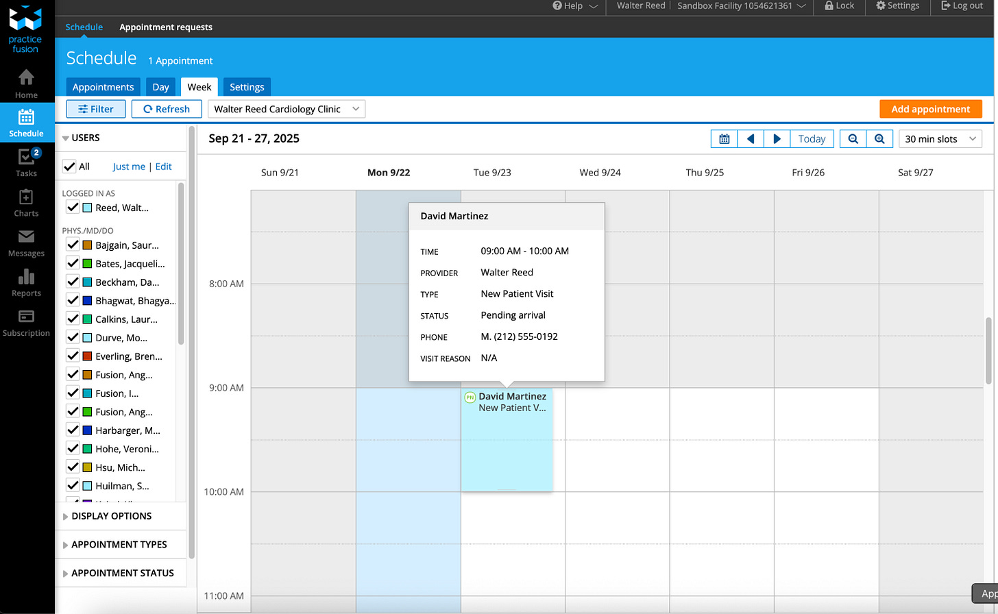Screen dimensions: 998x614
Task: Go to previous week arrow
Action: (x=751, y=138)
